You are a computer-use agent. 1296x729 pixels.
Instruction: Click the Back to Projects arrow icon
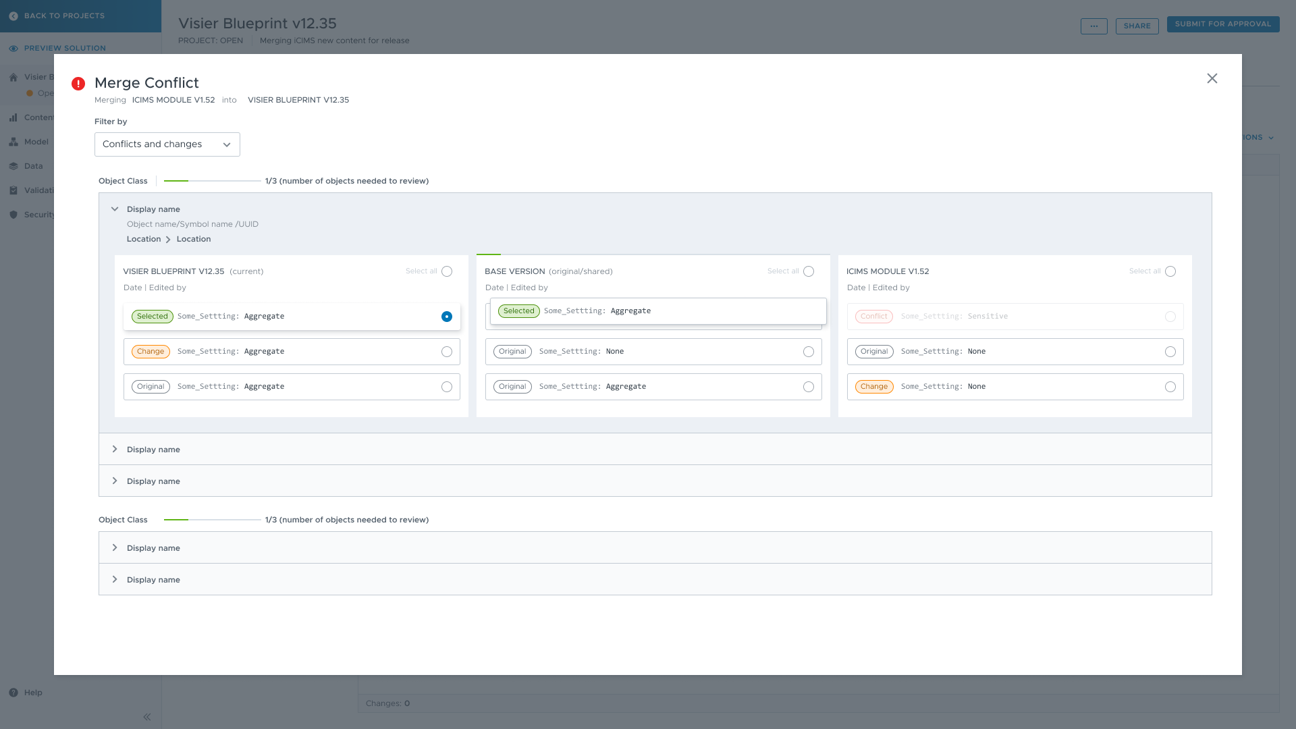(13, 16)
